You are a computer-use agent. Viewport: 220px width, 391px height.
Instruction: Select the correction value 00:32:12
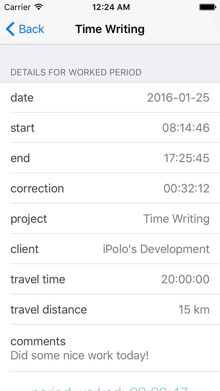pyautogui.click(x=186, y=189)
